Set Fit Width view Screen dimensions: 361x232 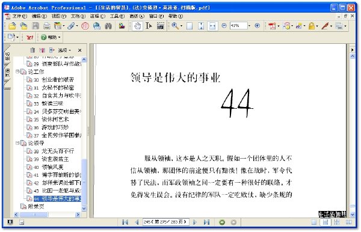click(212, 26)
